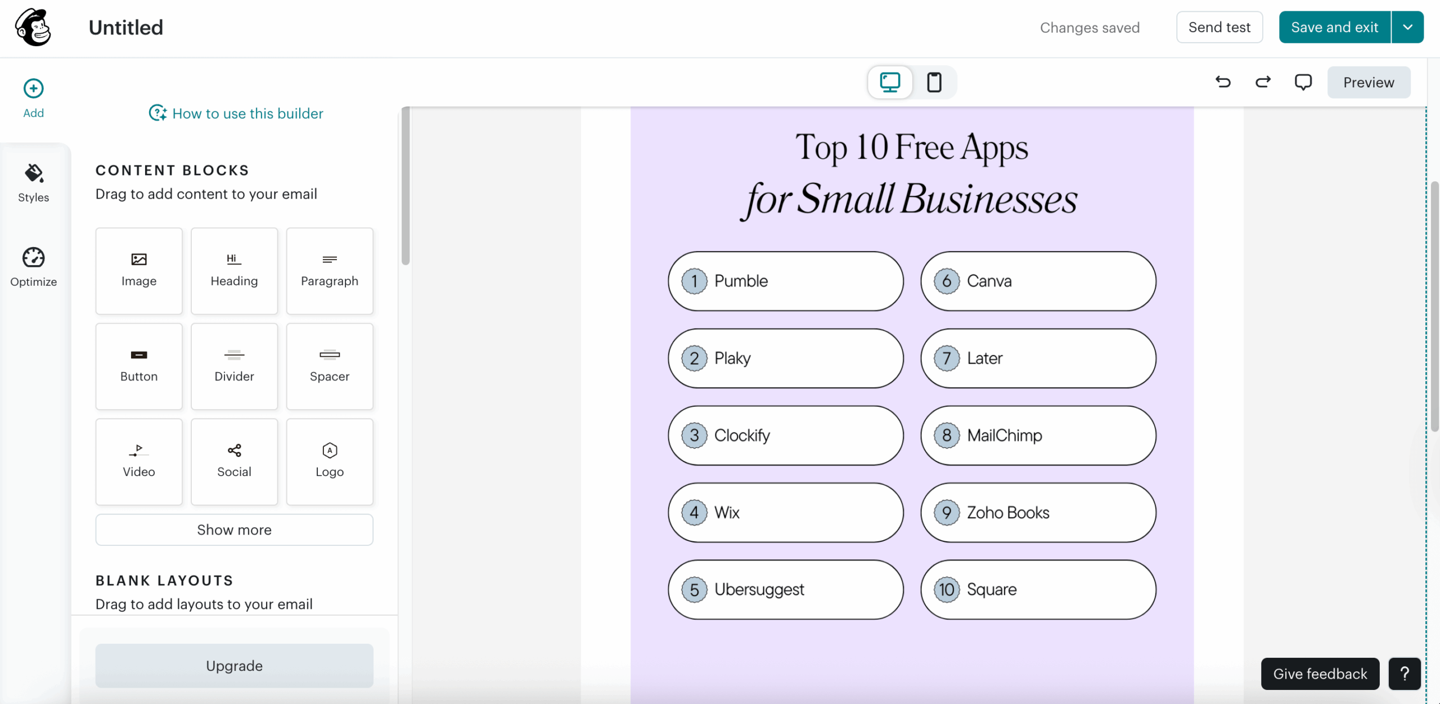Click the Clockify list item

(785, 435)
